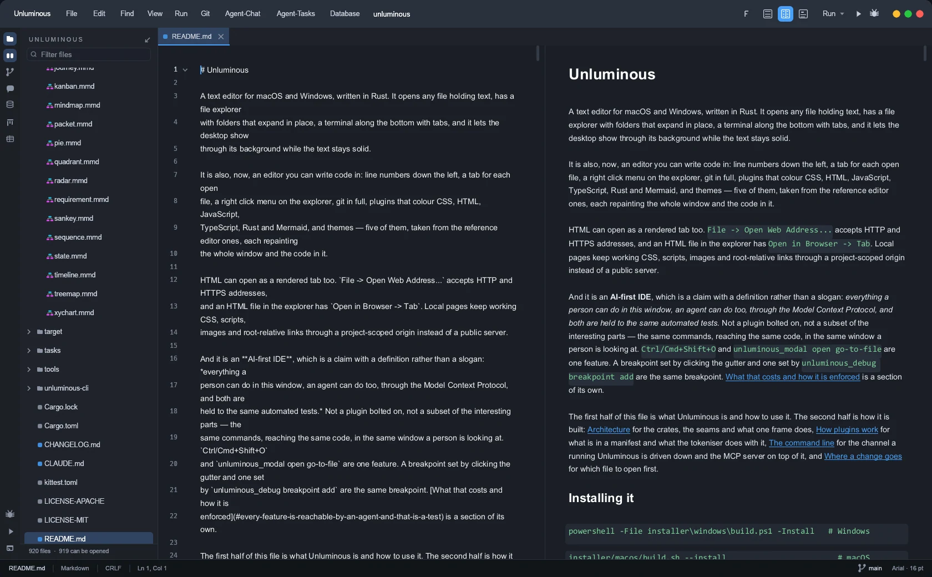Switch to preview-only view layout
The width and height of the screenshot is (932, 577).
tap(803, 14)
